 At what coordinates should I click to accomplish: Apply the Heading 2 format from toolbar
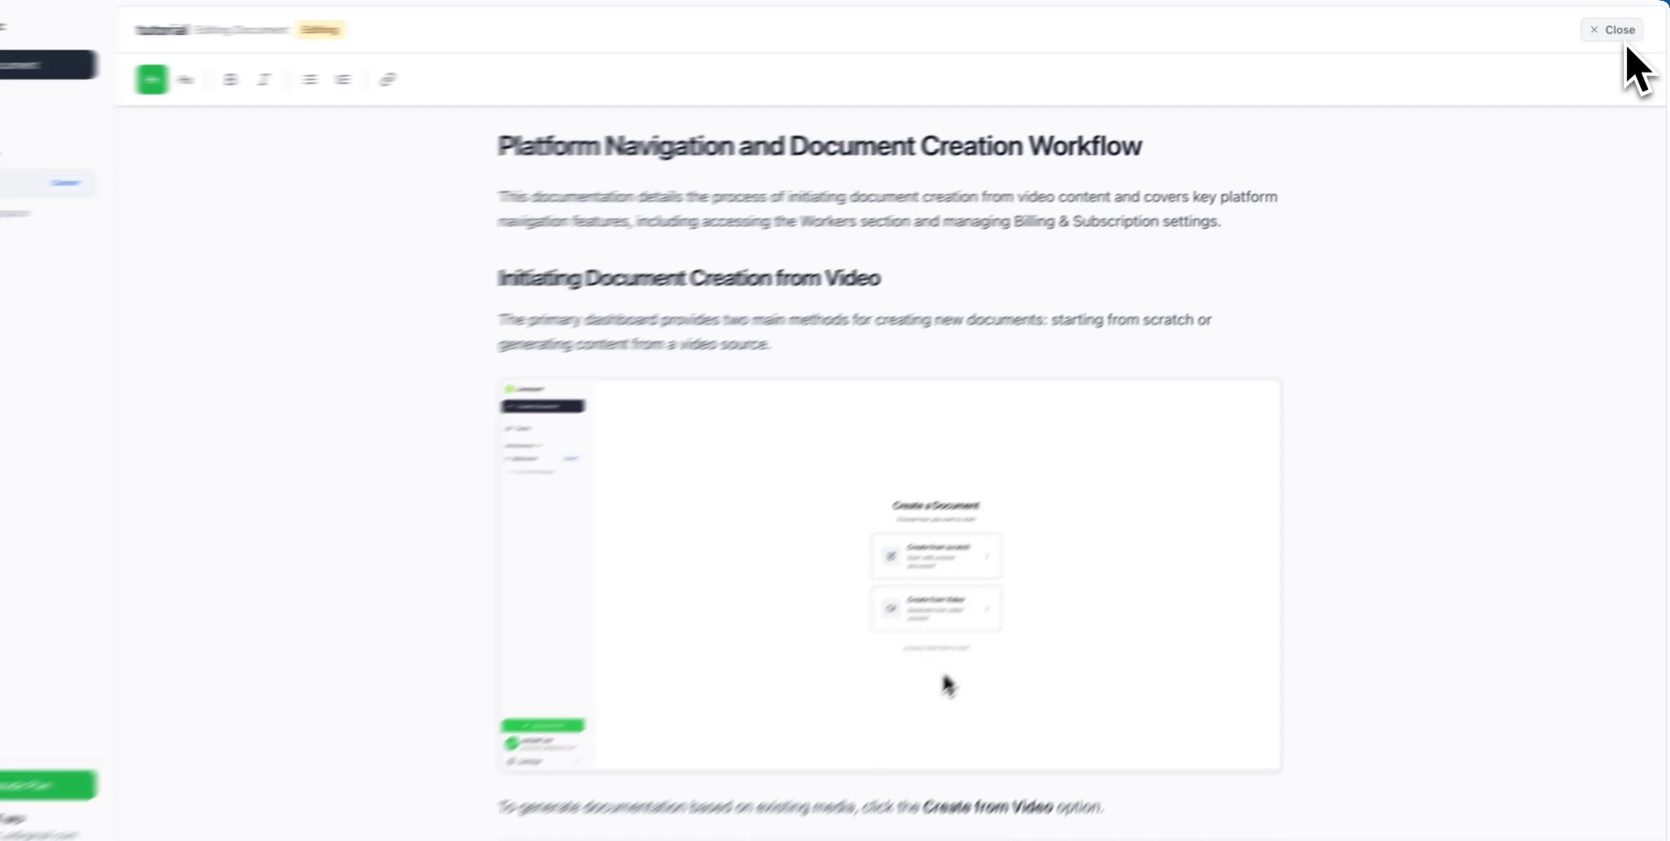(185, 79)
